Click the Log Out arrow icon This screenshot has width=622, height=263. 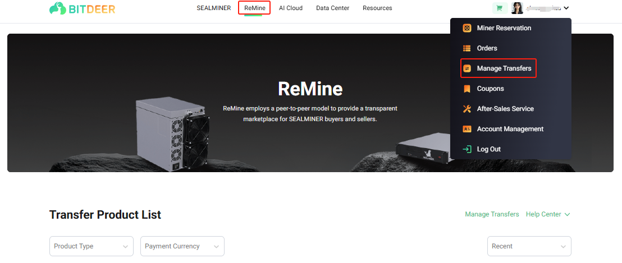[467, 149]
